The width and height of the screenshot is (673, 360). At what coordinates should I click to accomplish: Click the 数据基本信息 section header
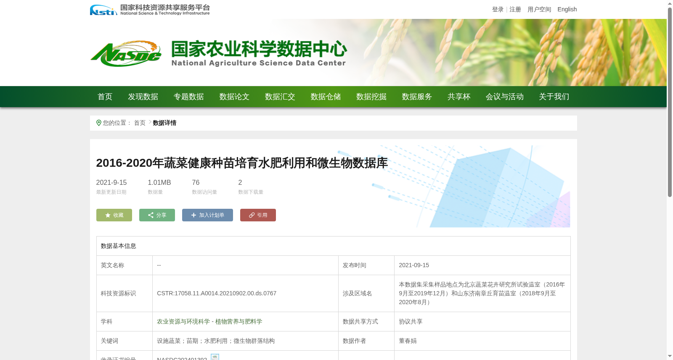click(119, 246)
